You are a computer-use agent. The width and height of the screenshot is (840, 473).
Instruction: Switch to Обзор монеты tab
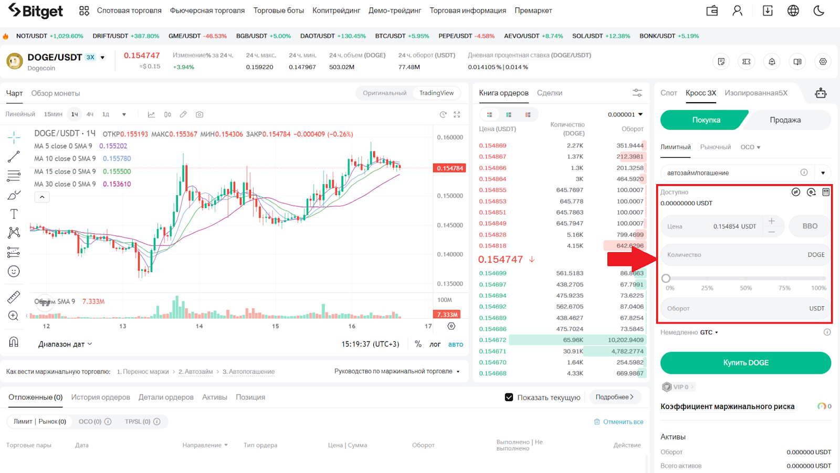tap(56, 93)
